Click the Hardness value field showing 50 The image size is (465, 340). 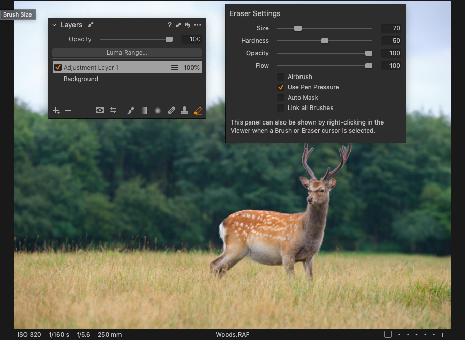coord(391,41)
